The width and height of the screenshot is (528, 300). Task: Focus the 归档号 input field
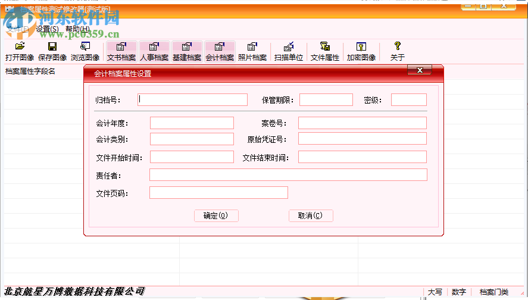[193, 99]
